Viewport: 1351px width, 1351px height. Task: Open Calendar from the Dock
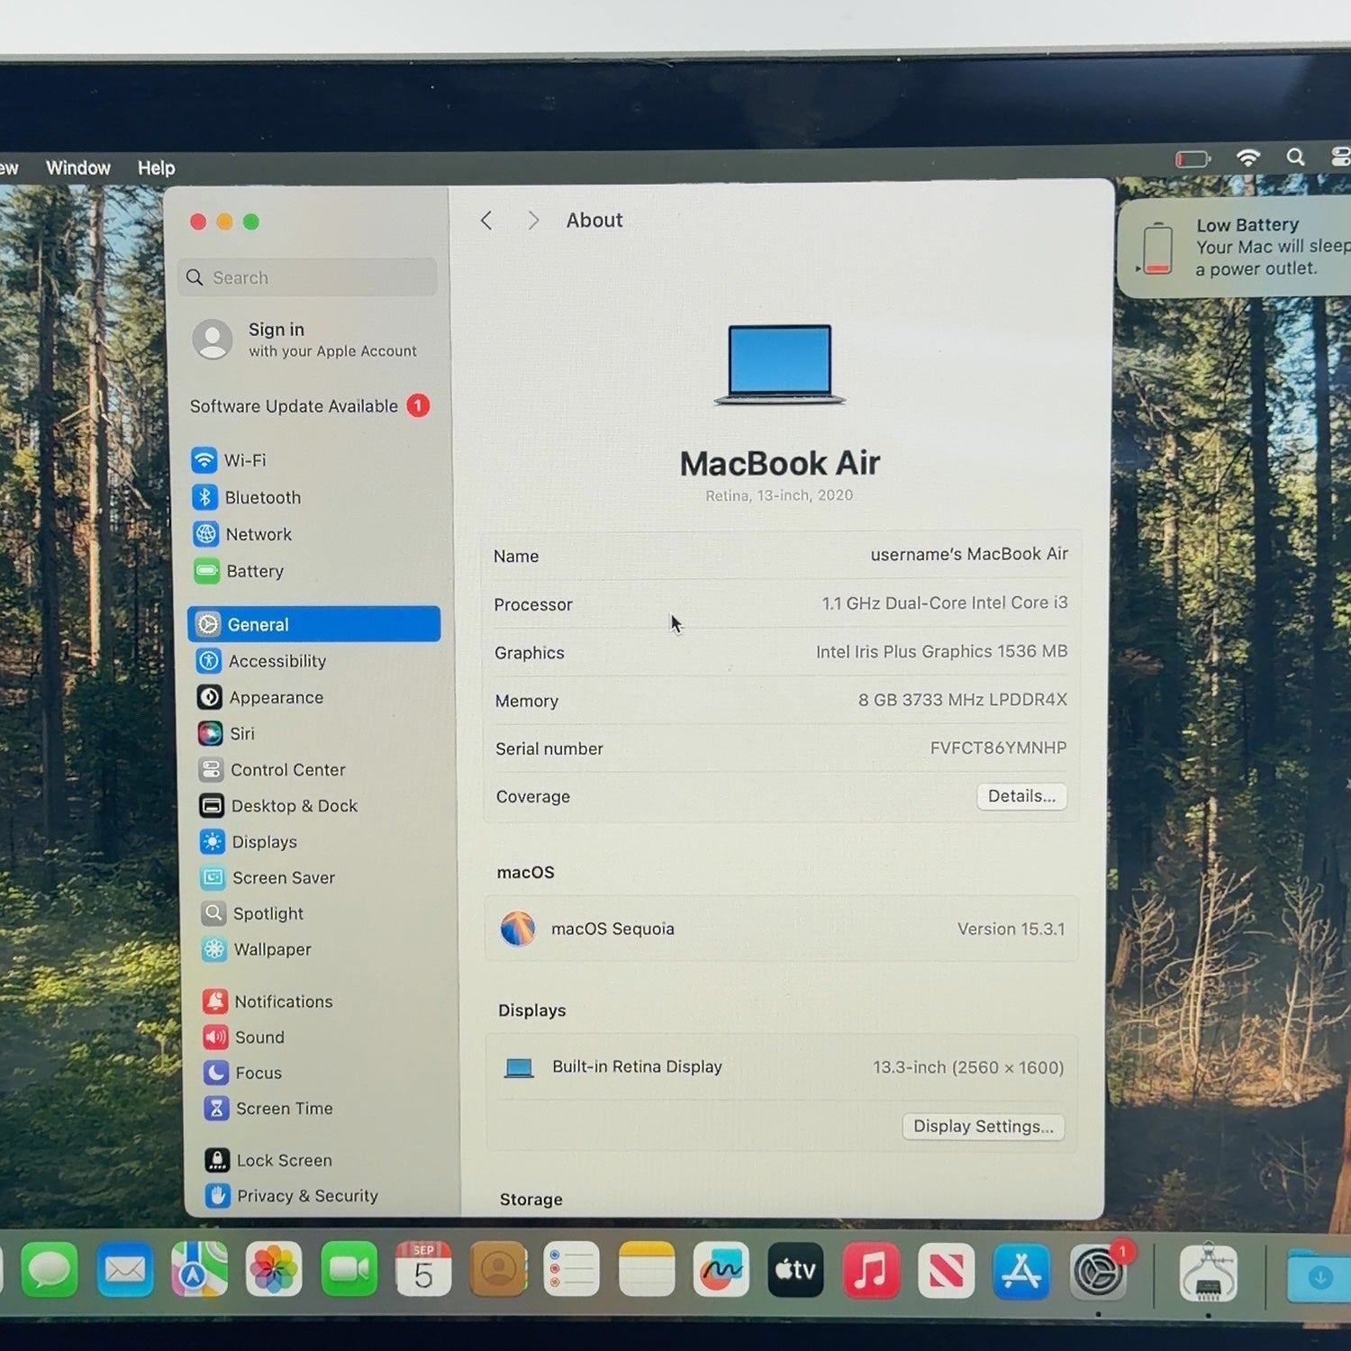click(423, 1270)
